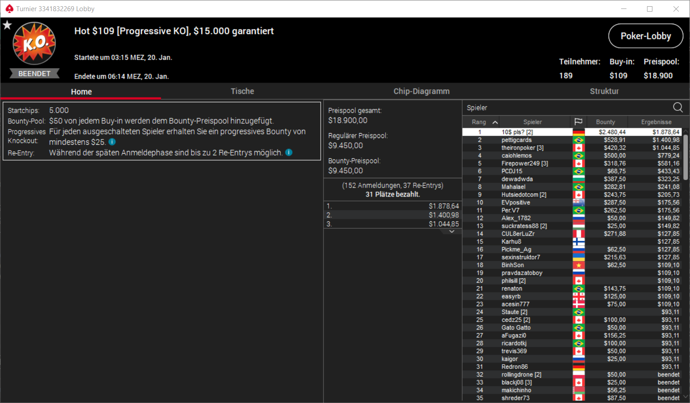Click the info icon next to Re-Entry text
The width and height of the screenshot is (690, 403).
289,152
